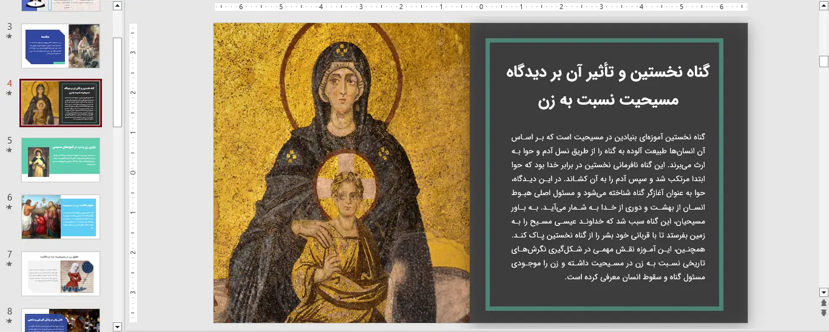Select the partially visible thumbnail above slide 3
The image size is (829, 332).
[61, 5]
